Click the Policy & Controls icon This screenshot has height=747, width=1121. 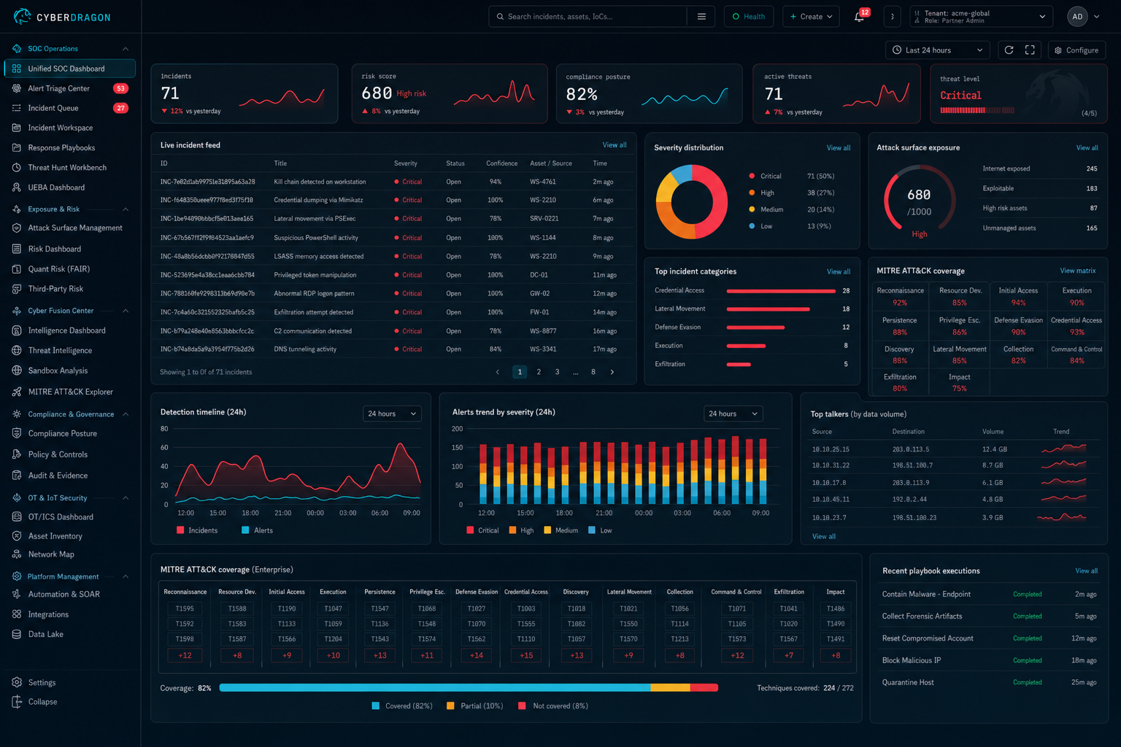click(x=17, y=454)
